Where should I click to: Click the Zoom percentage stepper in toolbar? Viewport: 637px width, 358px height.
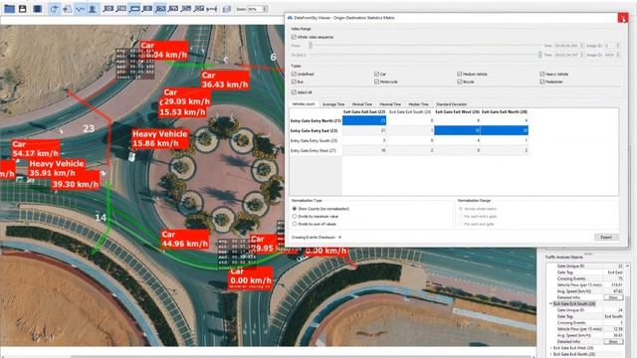pyautogui.click(x=265, y=9)
